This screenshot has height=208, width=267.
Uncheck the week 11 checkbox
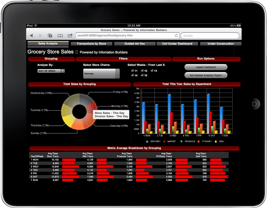point(132,71)
